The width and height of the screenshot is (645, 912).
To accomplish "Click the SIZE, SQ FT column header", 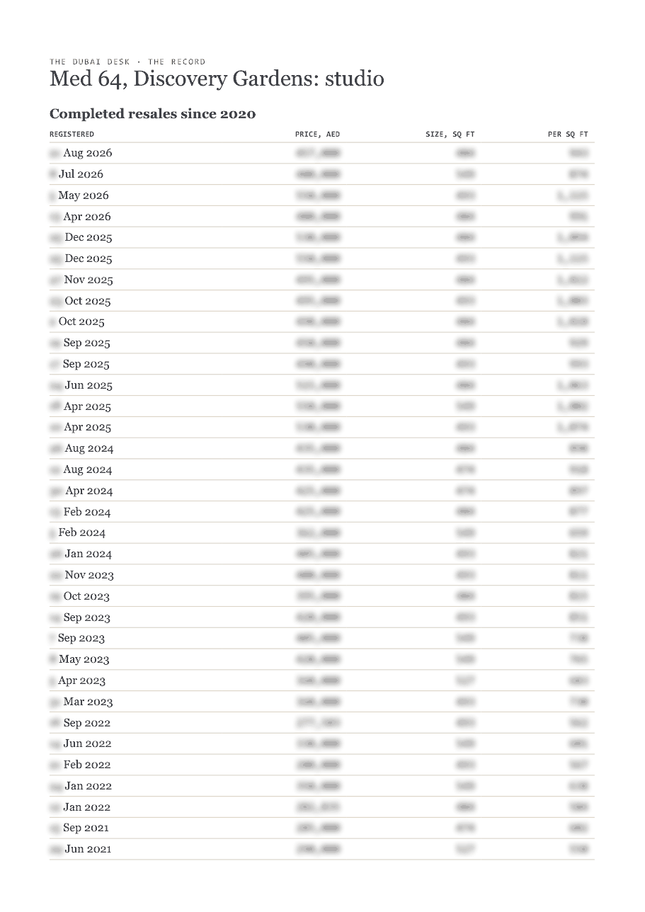I will 450,134.
